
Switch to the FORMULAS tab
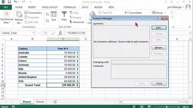coord(70,7)
